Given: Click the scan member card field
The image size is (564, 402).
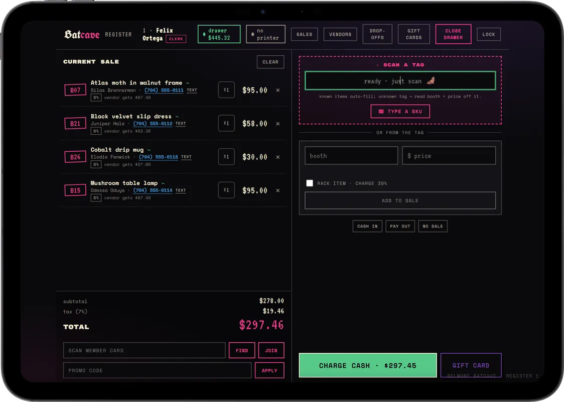Looking at the screenshot, I should tap(144, 350).
